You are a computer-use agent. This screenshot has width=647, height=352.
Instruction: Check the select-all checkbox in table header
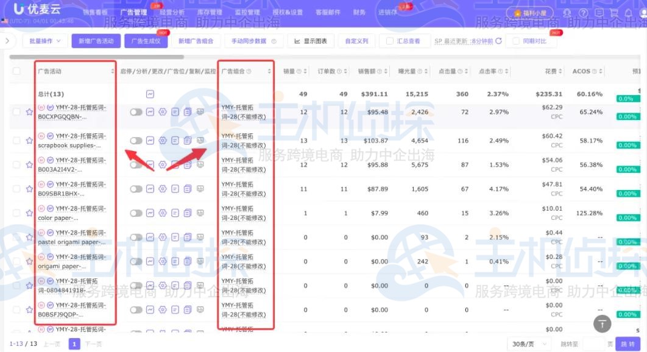(x=16, y=71)
